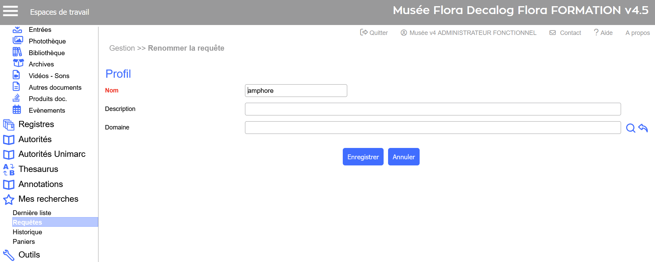Focus the Nom text field
The image size is (655, 262).
(296, 91)
